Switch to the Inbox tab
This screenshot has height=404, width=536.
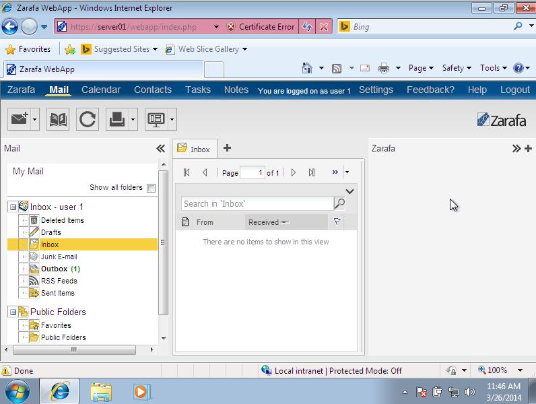tap(195, 149)
